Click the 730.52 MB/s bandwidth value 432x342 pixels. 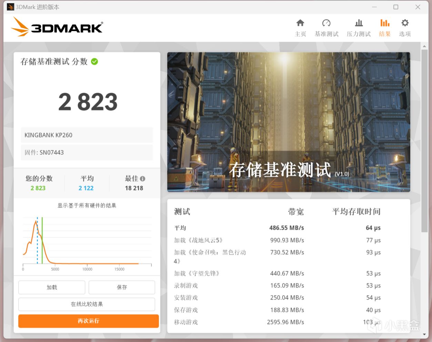click(x=287, y=252)
